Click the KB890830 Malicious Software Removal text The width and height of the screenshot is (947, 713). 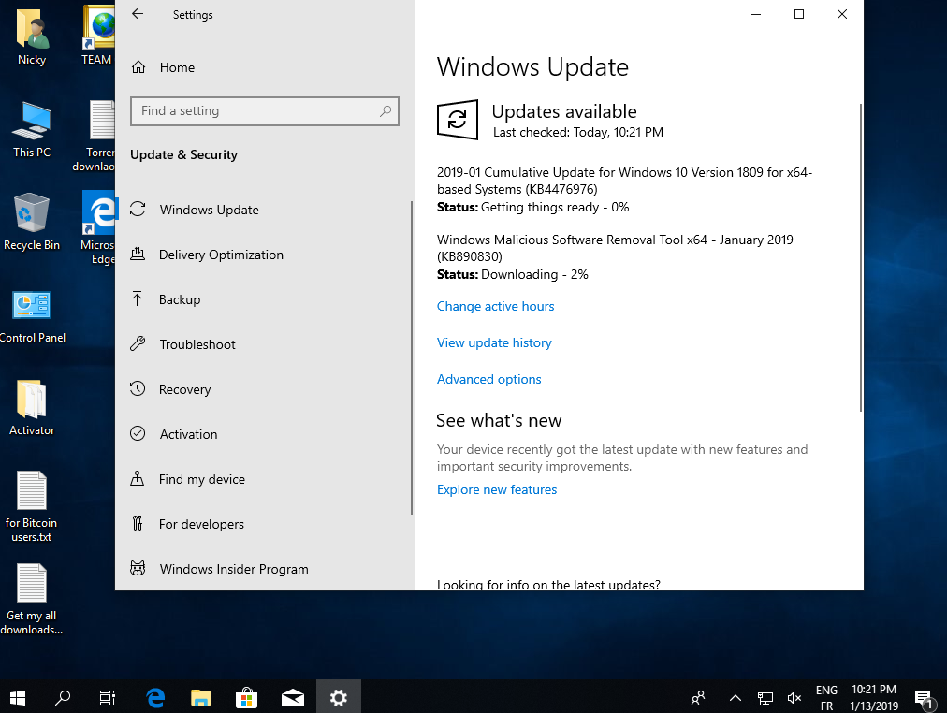(x=615, y=248)
